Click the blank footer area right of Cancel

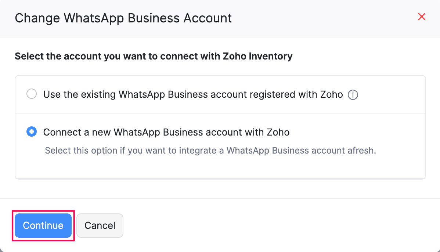275,226
